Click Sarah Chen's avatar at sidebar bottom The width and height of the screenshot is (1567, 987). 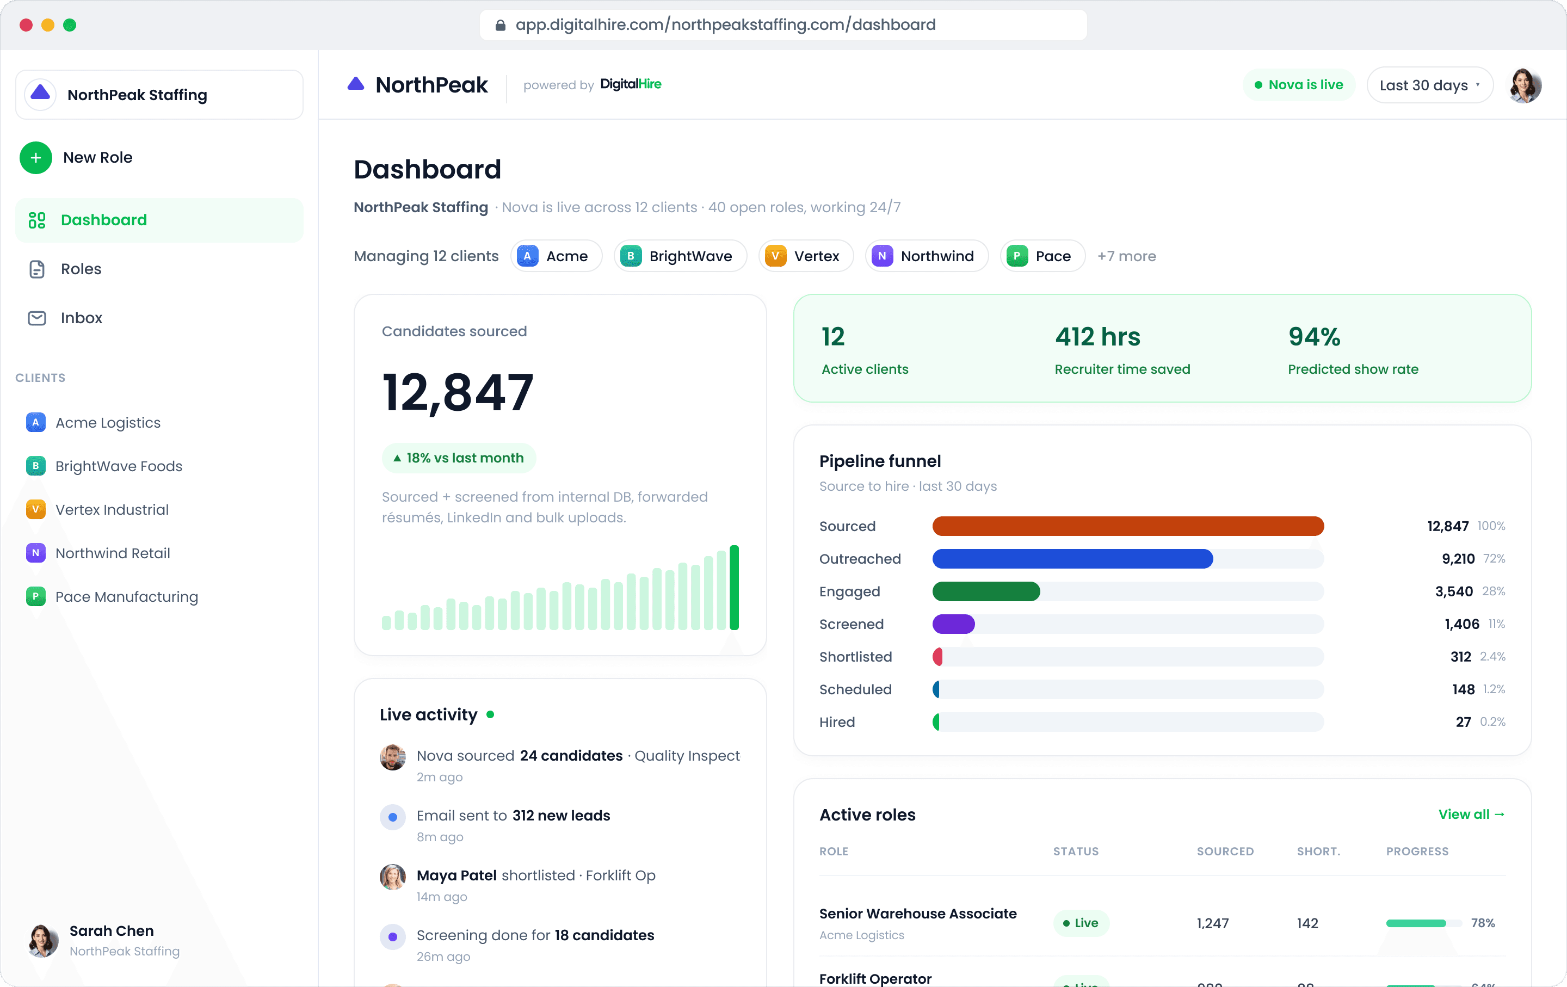43,940
